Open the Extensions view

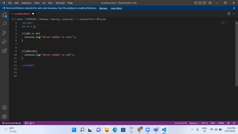click(4, 51)
